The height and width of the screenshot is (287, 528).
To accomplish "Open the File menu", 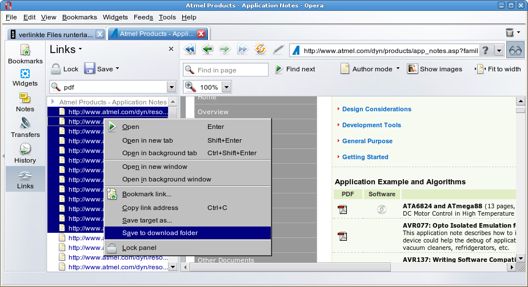I will 11,17.
